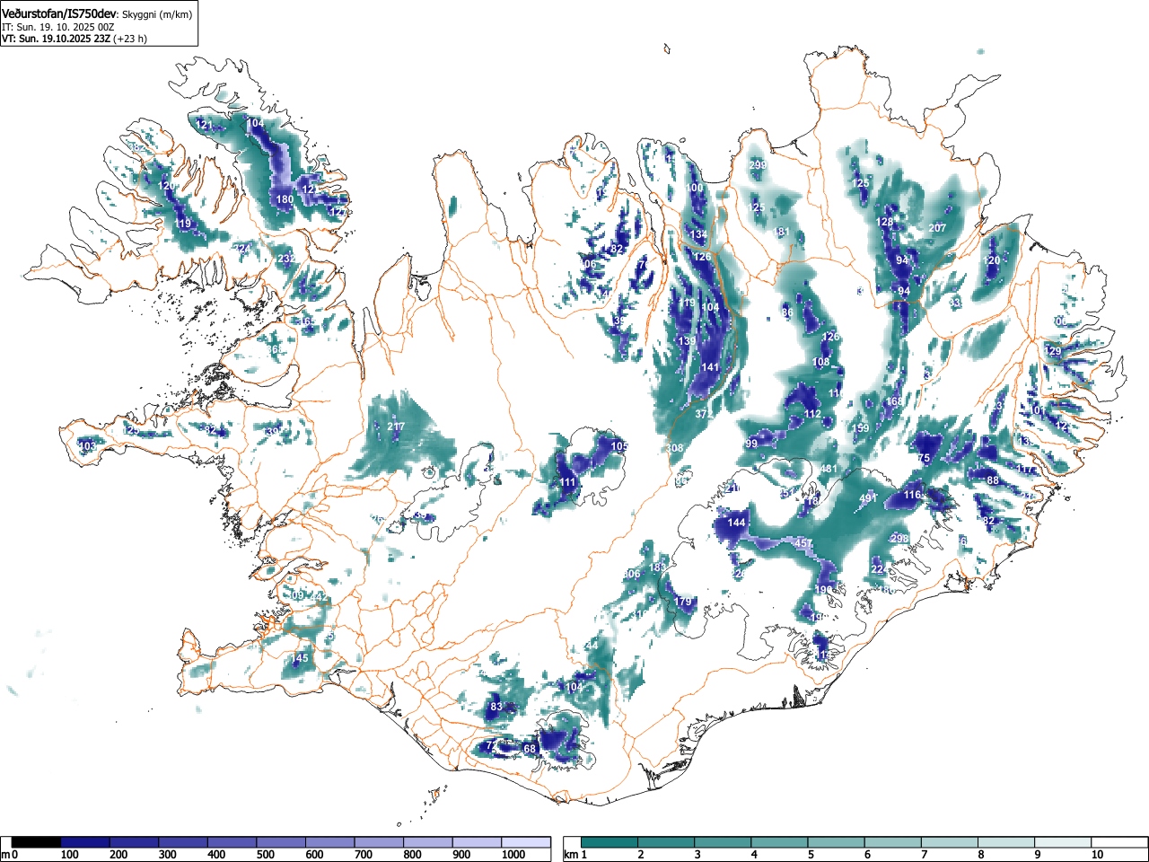This screenshot has width=1149, height=862.
Task: Click the 116 value in southeast highlands
Action: [913, 495]
